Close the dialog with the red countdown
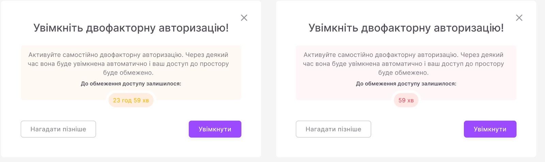 pyautogui.click(x=519, y=18)
